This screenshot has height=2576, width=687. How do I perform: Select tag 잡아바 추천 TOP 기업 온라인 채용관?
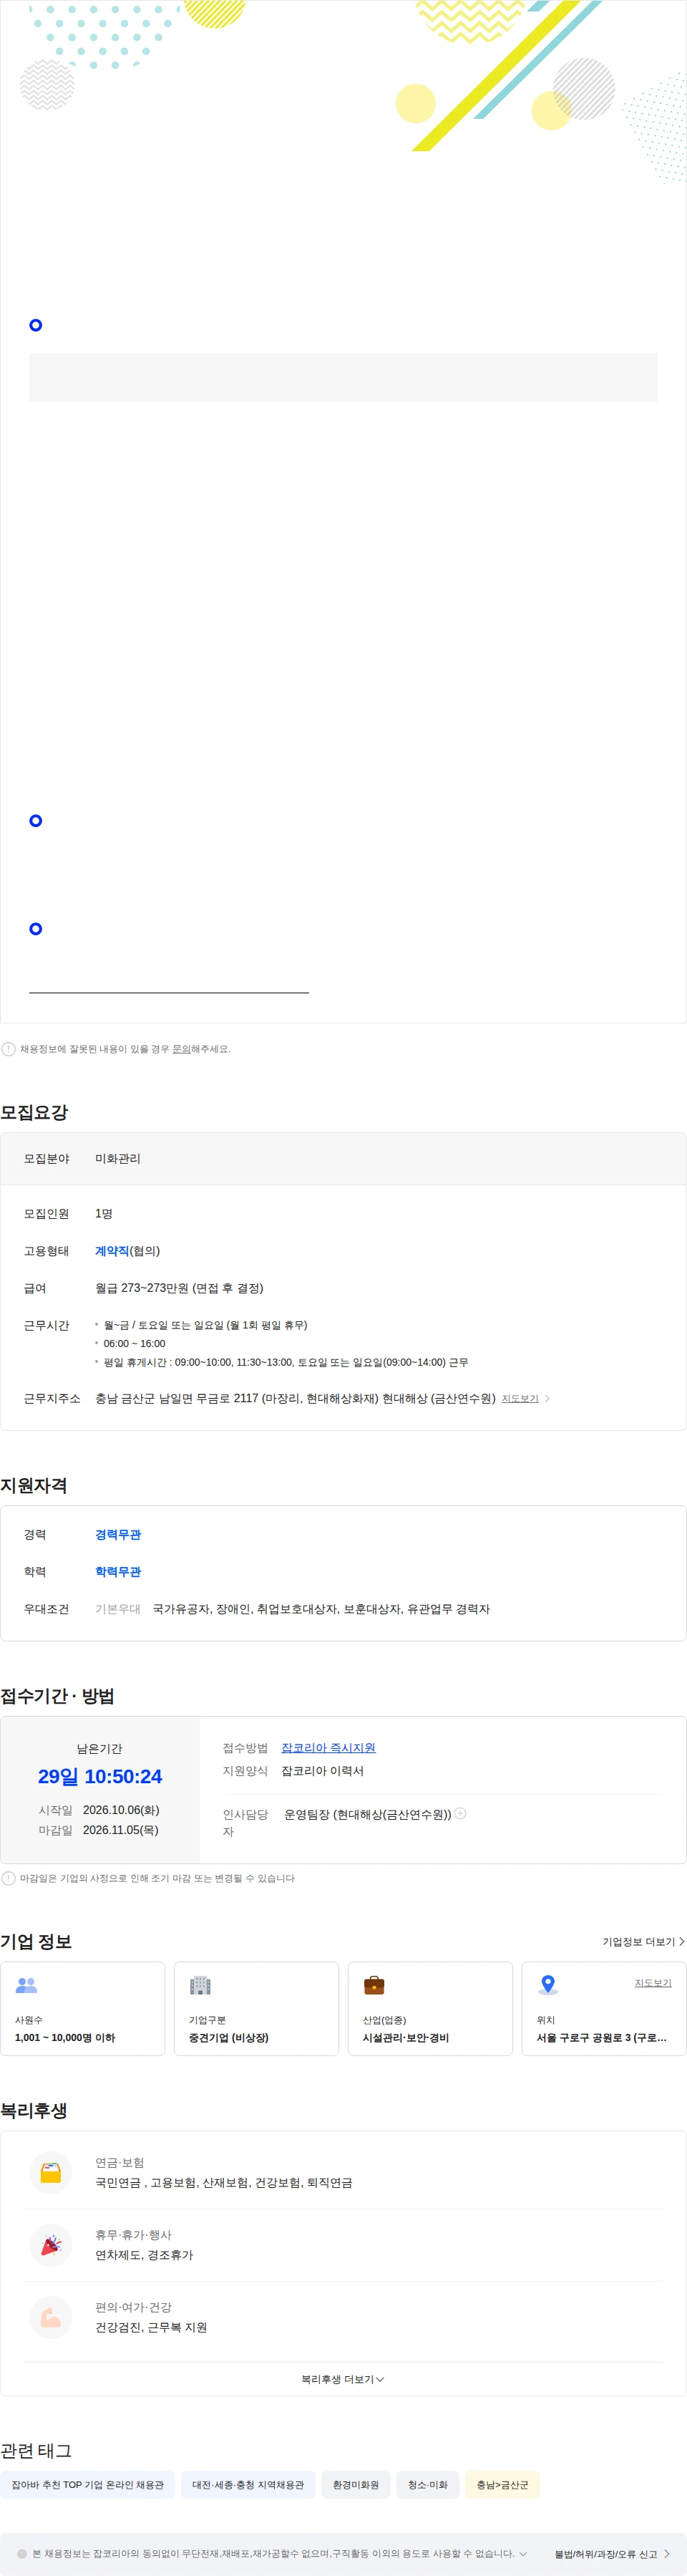point(88,2484)
